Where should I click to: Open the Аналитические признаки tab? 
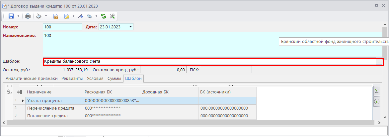point(32,79)
